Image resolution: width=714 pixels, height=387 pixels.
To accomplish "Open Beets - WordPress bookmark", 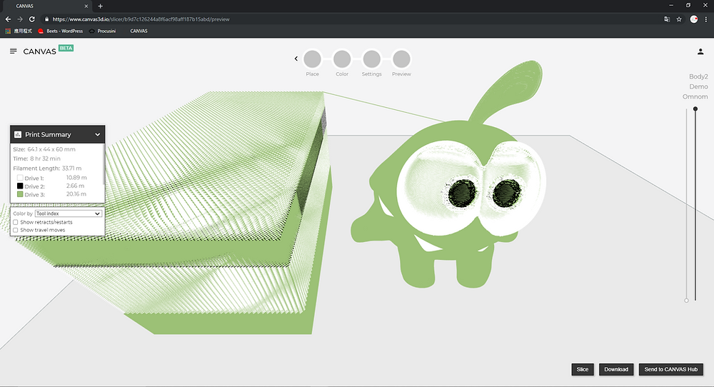I will pos(61,31).
